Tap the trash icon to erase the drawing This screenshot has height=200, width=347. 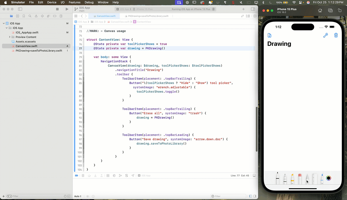336,35
